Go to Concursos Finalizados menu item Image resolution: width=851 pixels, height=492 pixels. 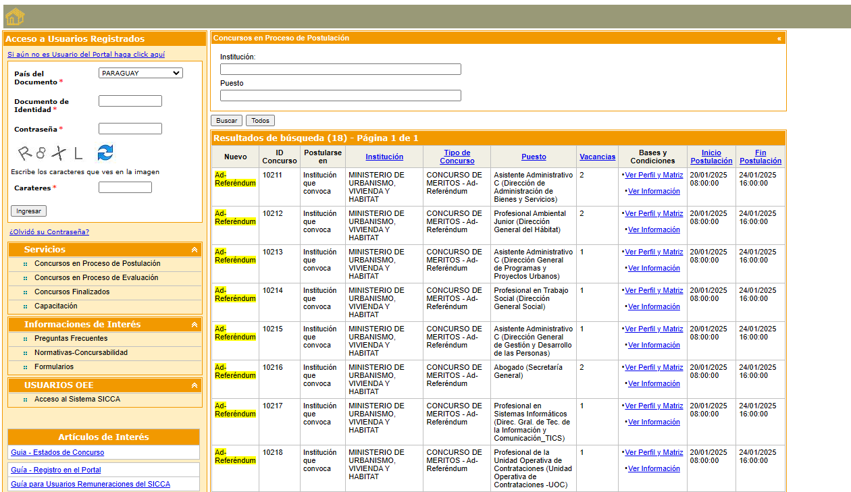72,292
